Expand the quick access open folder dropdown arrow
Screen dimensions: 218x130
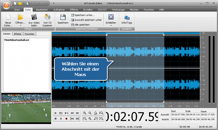23,3
